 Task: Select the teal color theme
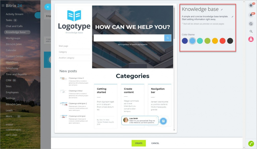click(200, 41)
